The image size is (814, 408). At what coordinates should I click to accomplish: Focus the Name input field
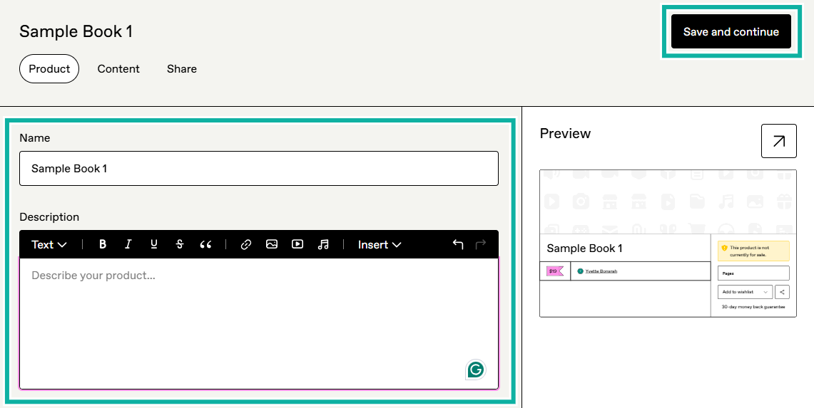coord(259,169)
